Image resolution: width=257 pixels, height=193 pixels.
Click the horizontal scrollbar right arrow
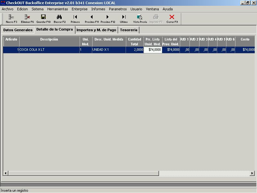coord(252,173)
